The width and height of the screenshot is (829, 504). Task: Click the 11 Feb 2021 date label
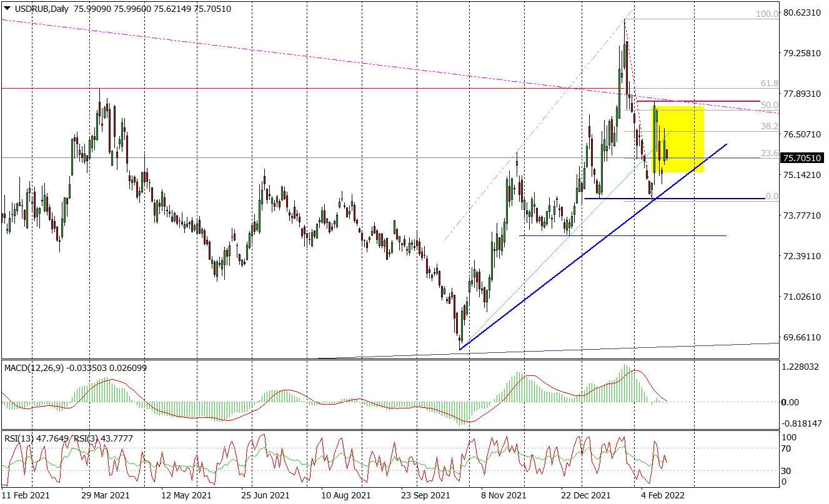pos(26,495)
